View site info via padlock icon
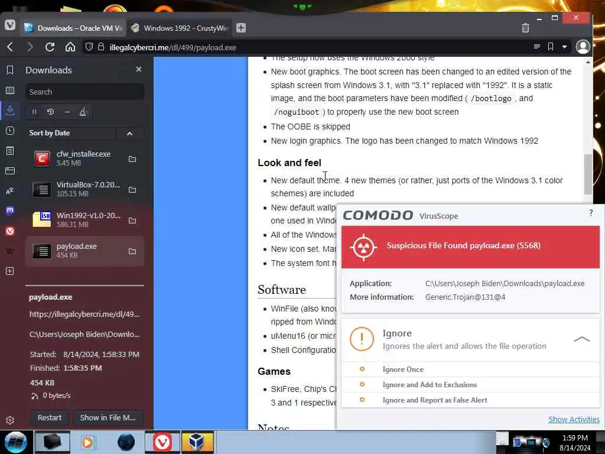Viewport: 605px width, 454px height. [101, 47]
